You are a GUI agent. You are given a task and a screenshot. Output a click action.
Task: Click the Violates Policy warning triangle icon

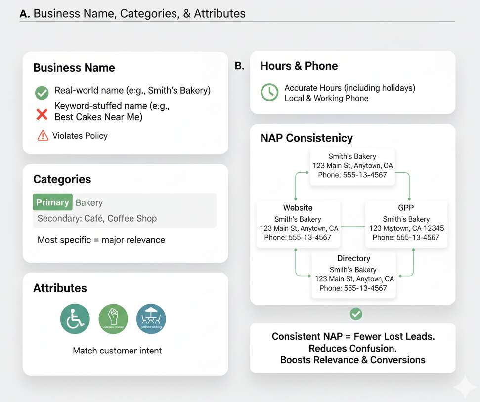tap(43, 135)
